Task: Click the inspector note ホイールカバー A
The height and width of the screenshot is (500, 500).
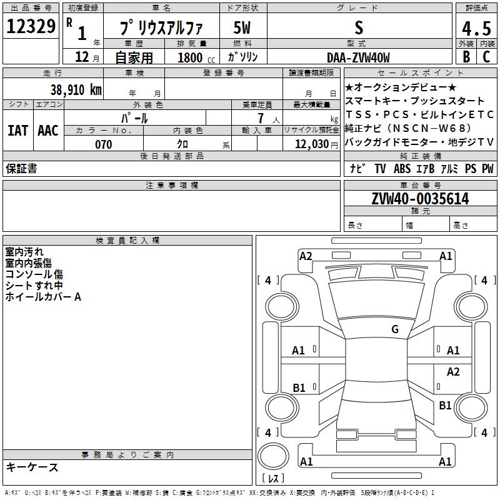Action: pos(43,297)
